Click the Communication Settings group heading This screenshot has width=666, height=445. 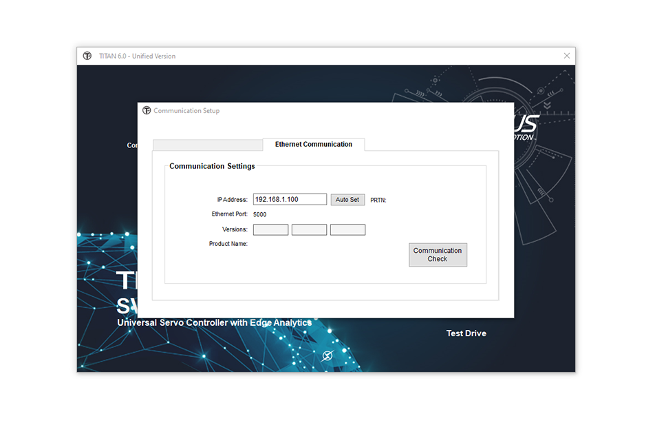[212, 166]
